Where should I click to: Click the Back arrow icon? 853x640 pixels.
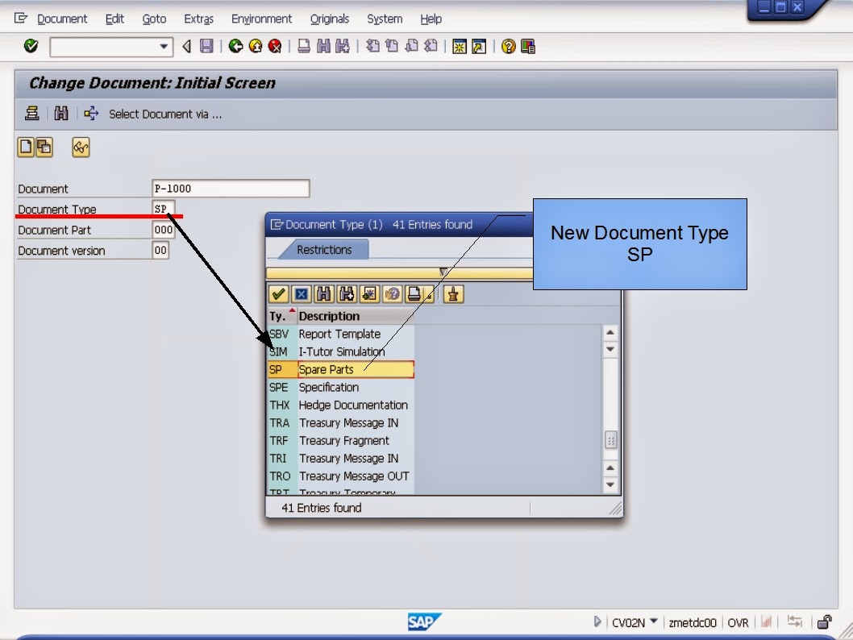click(237, 46)
